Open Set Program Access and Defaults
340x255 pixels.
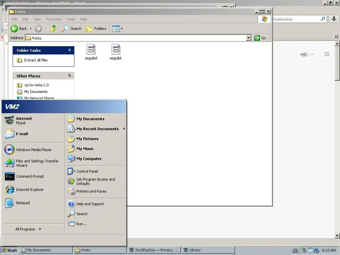tap(96, 181)
